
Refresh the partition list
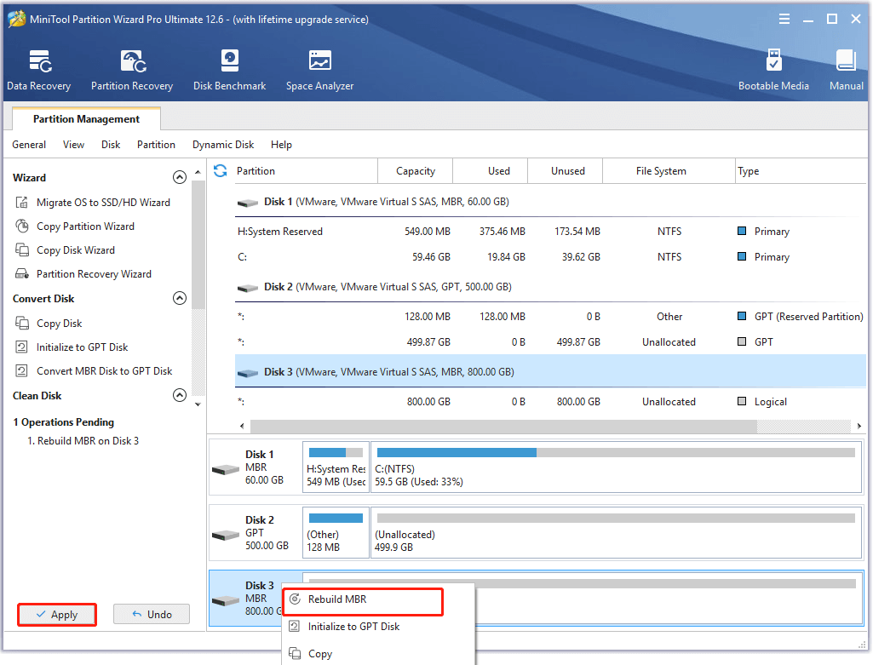click(220, 171)
